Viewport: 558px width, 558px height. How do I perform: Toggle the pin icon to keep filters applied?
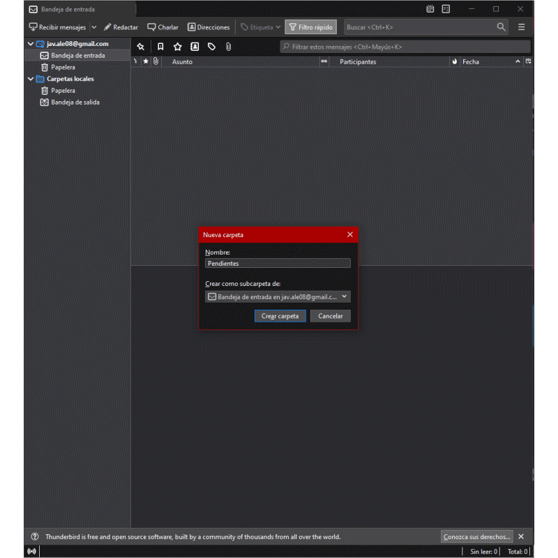tap(140, 47)
